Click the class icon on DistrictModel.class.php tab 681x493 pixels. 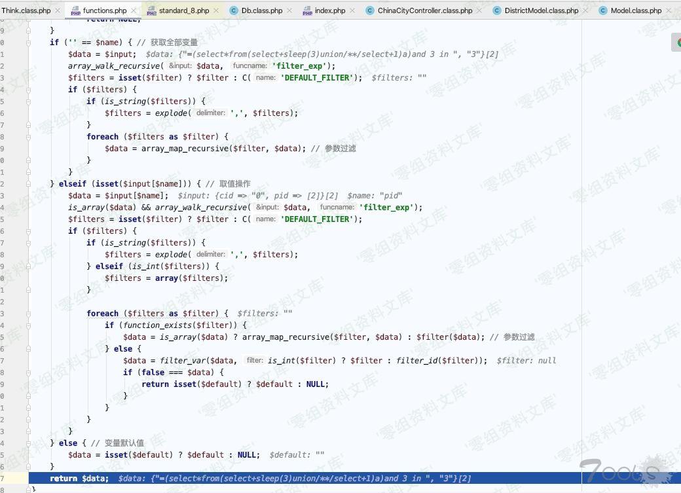(x=497, y=10)
